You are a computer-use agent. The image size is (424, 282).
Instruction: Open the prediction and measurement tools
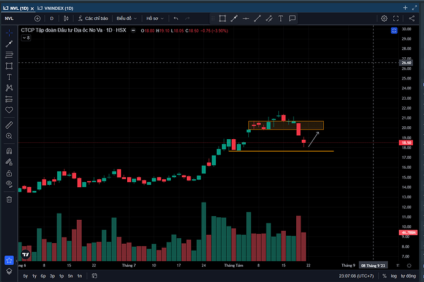click(9, 99)
